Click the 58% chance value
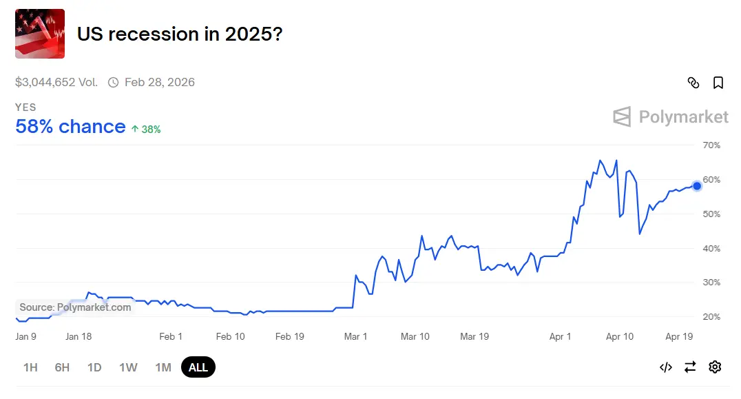741x399 pixels. point(70,127)
